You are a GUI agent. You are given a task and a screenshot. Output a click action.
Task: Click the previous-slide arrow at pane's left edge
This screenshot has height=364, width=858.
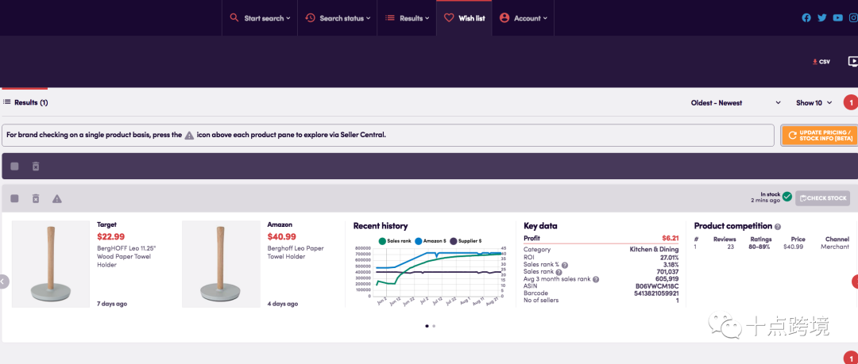tap(4, 282)
